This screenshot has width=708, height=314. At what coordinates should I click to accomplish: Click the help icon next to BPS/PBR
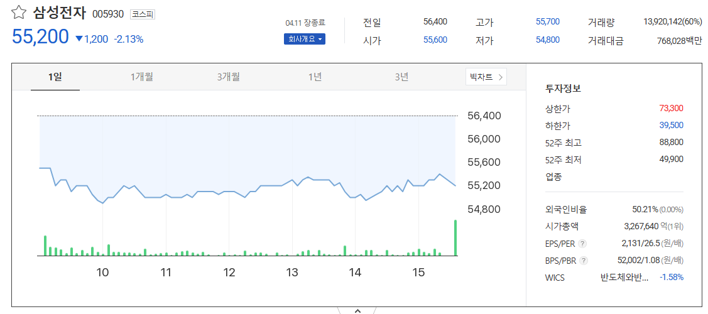pyautogui.click(x=584, y=261)
